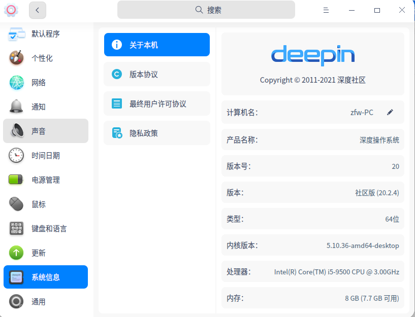415x317 pixels.
Task: Click the back arrow button
Action: click(x=37, y=10)
